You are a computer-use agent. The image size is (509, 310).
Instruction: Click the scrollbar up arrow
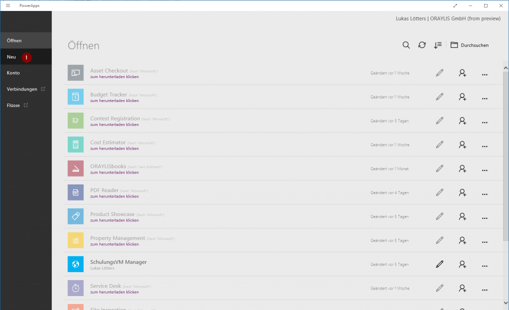(506, 68)
